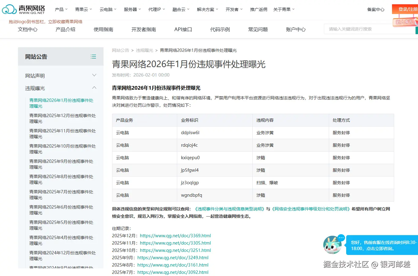Viewport: 418px width, 276px height.
Task: Select 青果网络2026年1月份违规事件处理曝光 in sidebar
Action: (61, 103)
